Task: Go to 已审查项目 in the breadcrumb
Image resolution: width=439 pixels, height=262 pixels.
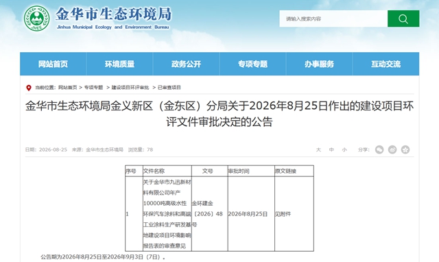Action: [x=169, y=88]
